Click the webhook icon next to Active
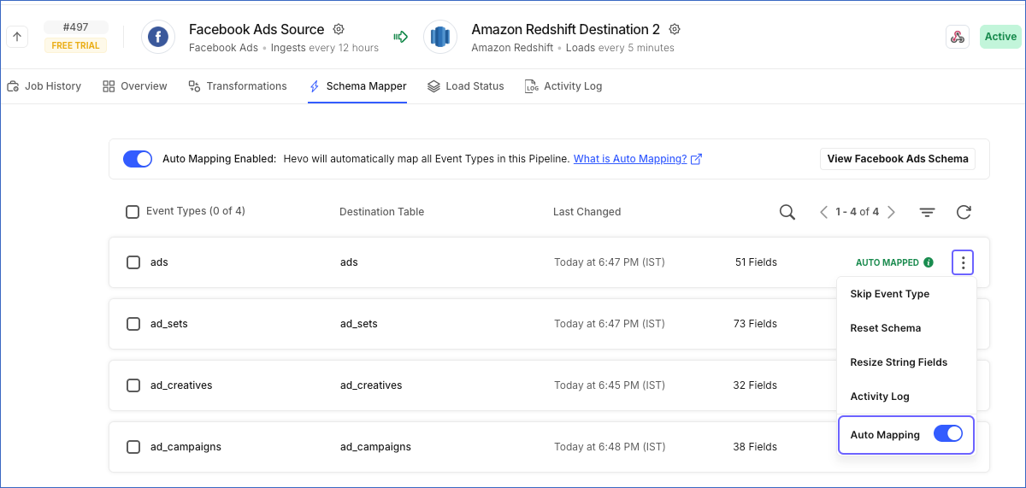1026x488 pixels. coord(958,37)
